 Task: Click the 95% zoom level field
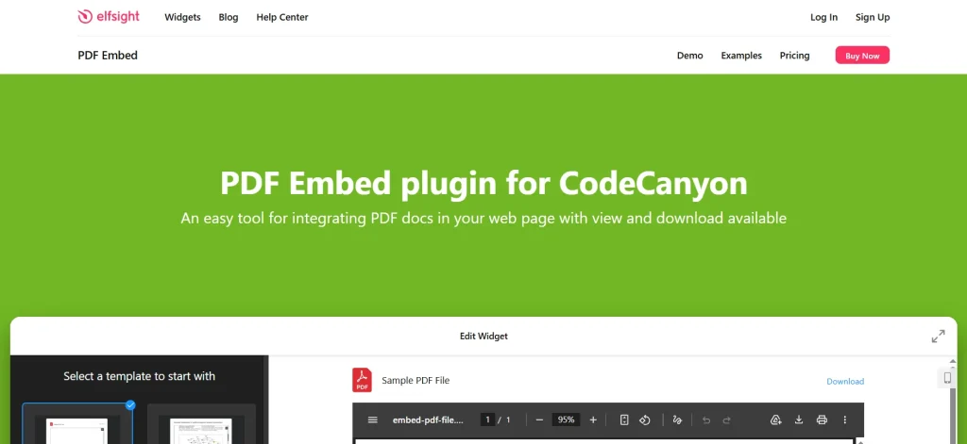tap(567, 420)
